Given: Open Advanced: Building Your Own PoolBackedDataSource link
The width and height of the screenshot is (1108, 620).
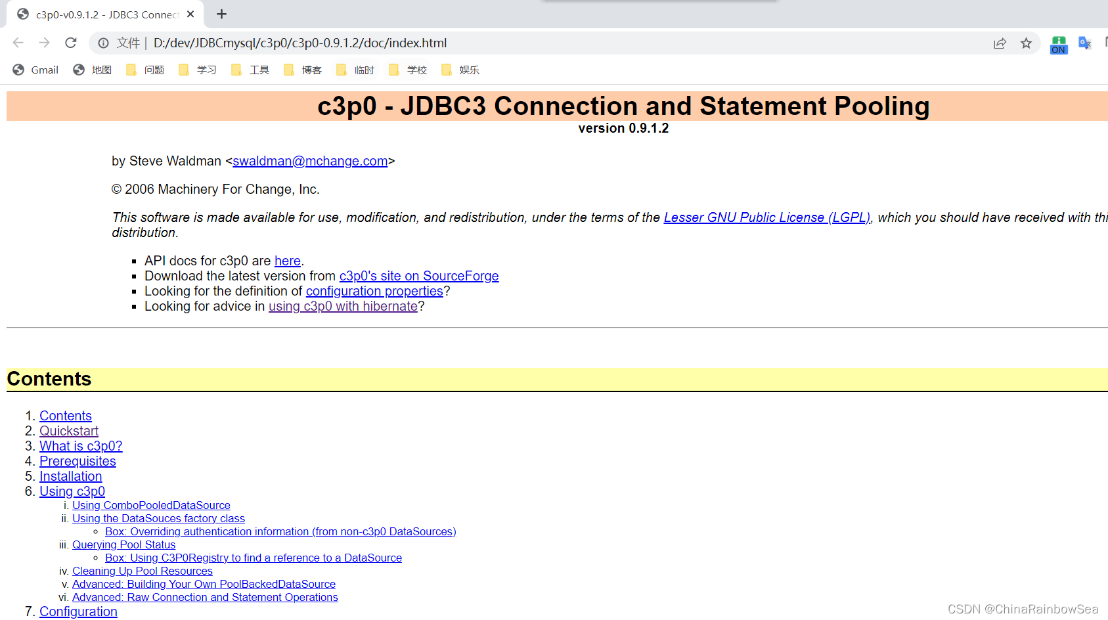Looking at the screenshot, I should coord(204,584).
